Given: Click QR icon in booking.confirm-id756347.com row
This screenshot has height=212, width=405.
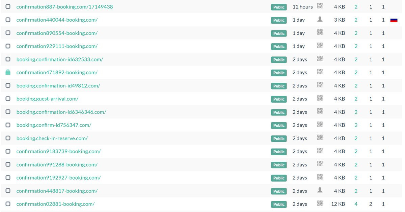Looking at the screenshot, I should pos(320,125).
